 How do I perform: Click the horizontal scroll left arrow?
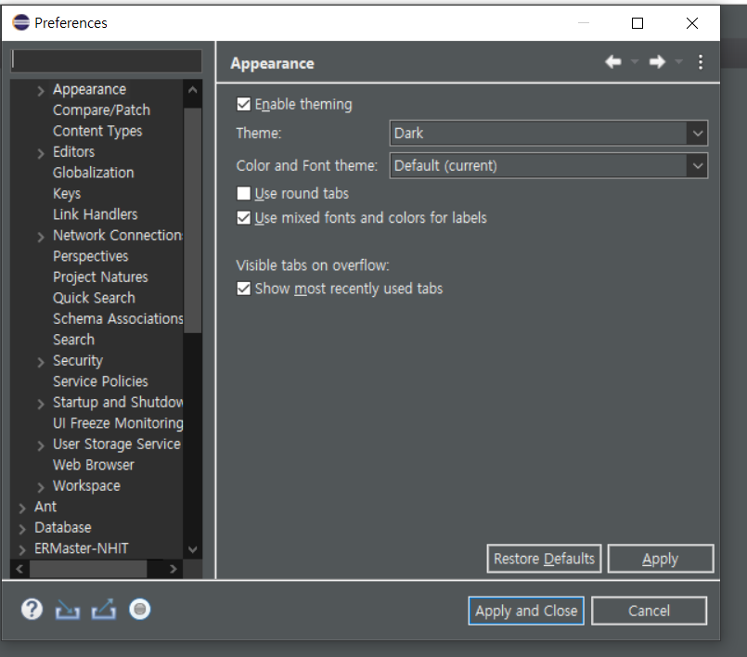pyautogui.click(x=19, y=569)
